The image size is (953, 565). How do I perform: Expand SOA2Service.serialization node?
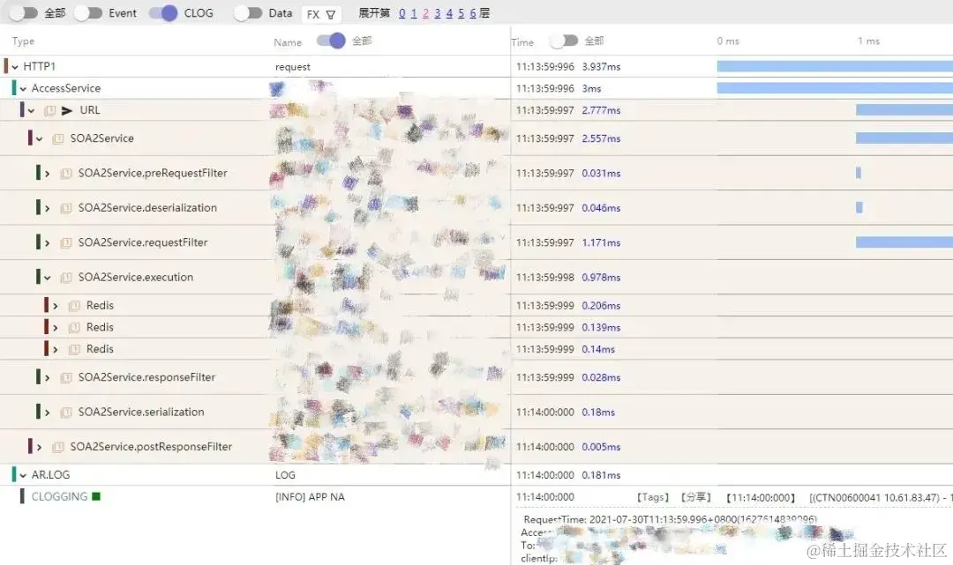(47, 413)
